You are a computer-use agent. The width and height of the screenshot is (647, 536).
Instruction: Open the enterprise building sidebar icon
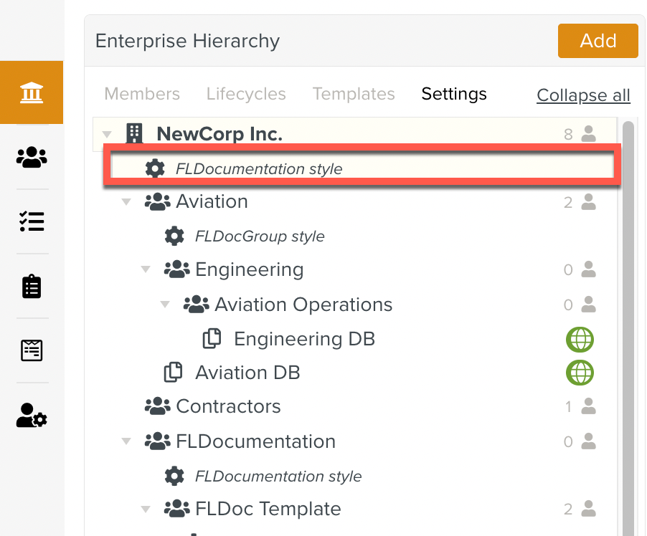tap(32, 93)
